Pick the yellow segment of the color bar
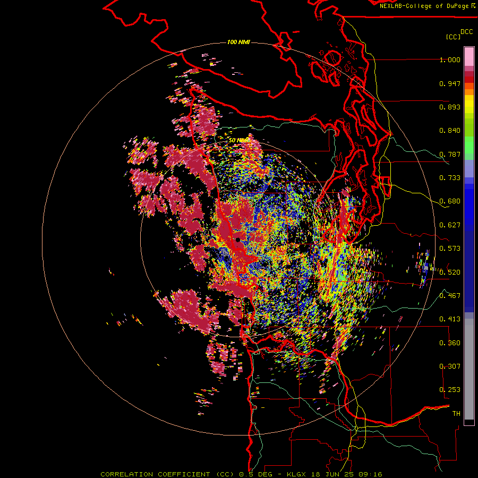 click(469, 104)
